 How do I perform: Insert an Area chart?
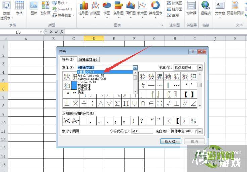pos(131,10)
